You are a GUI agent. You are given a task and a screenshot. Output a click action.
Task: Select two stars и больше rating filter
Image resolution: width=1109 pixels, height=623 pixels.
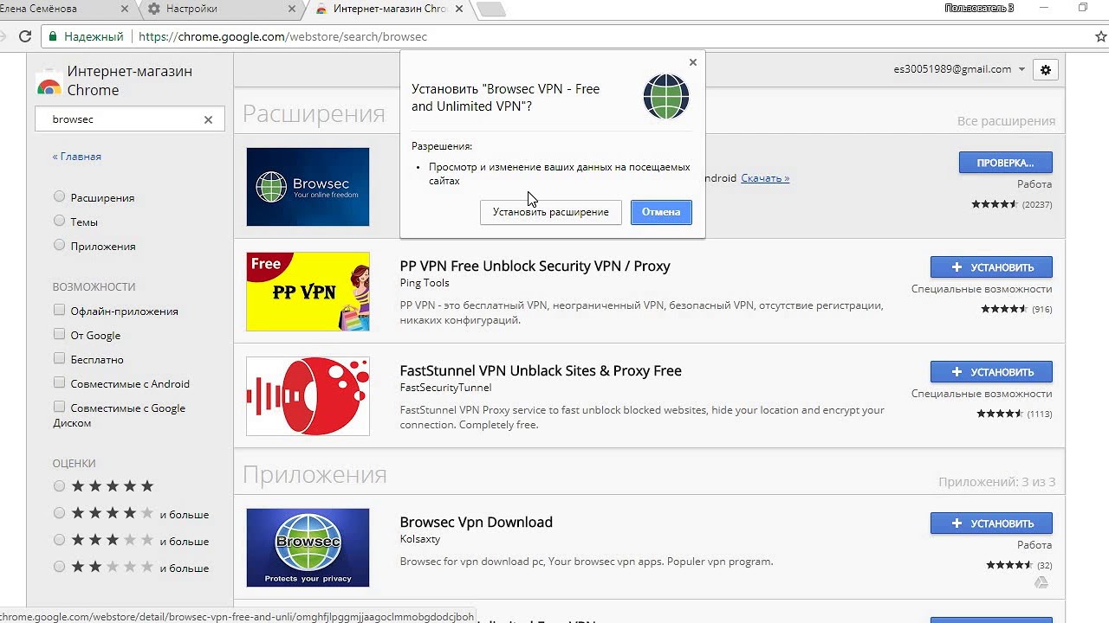(59, 567)
